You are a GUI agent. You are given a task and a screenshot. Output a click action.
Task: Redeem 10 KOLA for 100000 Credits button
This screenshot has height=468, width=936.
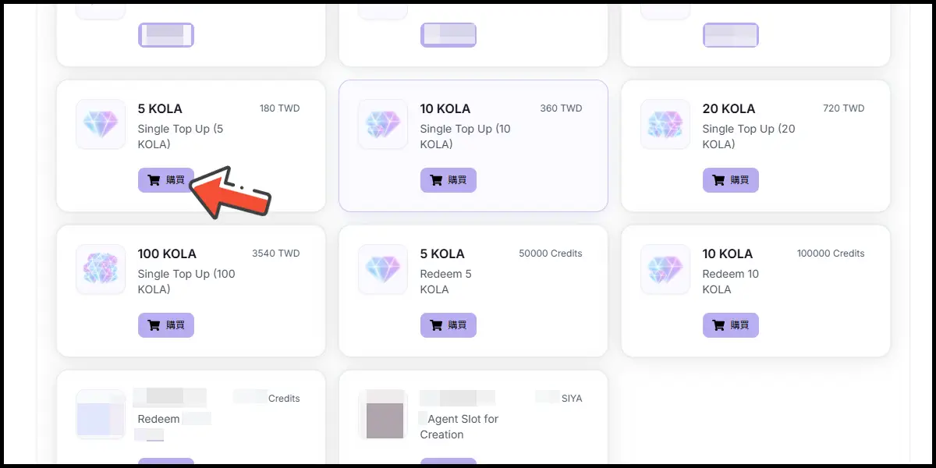[731, 325]
